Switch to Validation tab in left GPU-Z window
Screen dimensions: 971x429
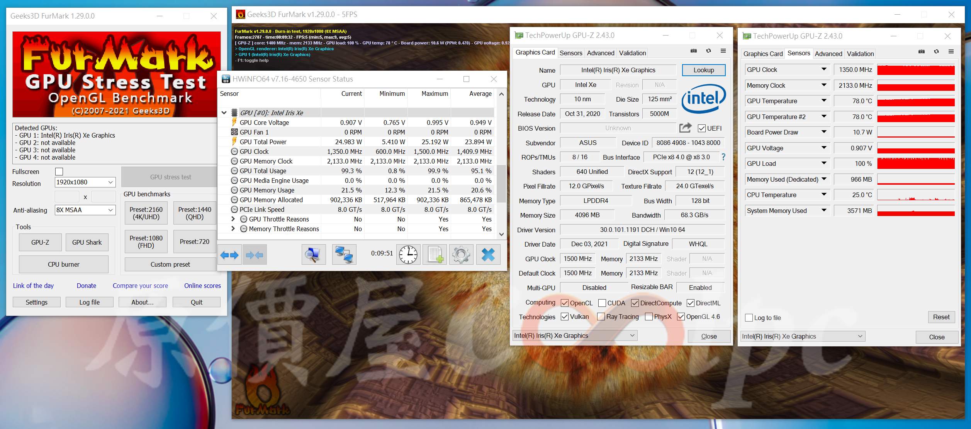coord(632,53)
